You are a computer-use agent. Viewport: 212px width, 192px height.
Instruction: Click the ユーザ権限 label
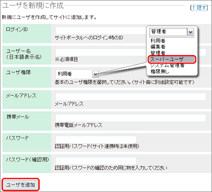18,72
